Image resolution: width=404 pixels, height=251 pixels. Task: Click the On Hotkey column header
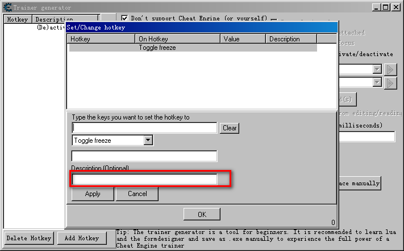click(177, 39)
